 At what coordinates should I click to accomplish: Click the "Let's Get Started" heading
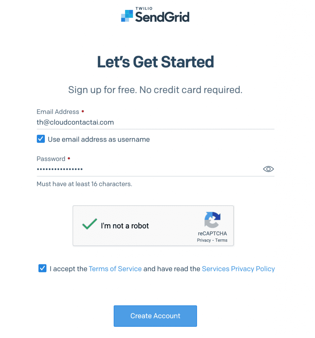coord(155,62)
